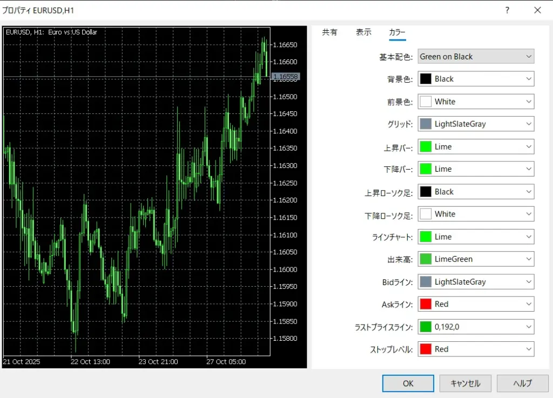Viewport: 553px width, 398px height.
Task: Click the 上昇ローソク足 Black color swatch
Action: [426, 192]
